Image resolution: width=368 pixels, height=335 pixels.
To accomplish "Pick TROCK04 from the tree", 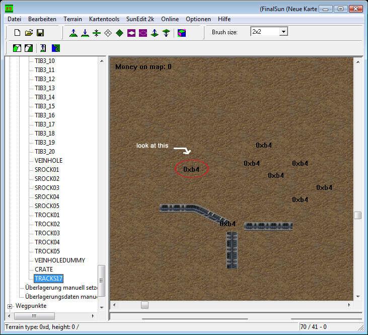I will pyautogui.click(x=47, y=242).
